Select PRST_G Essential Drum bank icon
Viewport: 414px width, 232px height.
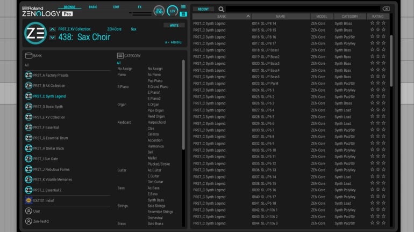28,138
